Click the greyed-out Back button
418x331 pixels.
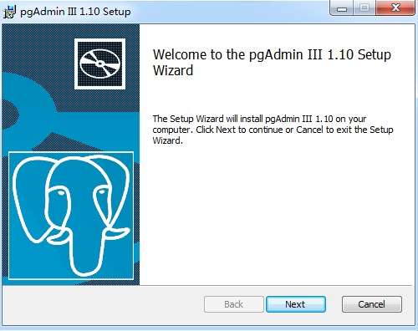[234, 304]
